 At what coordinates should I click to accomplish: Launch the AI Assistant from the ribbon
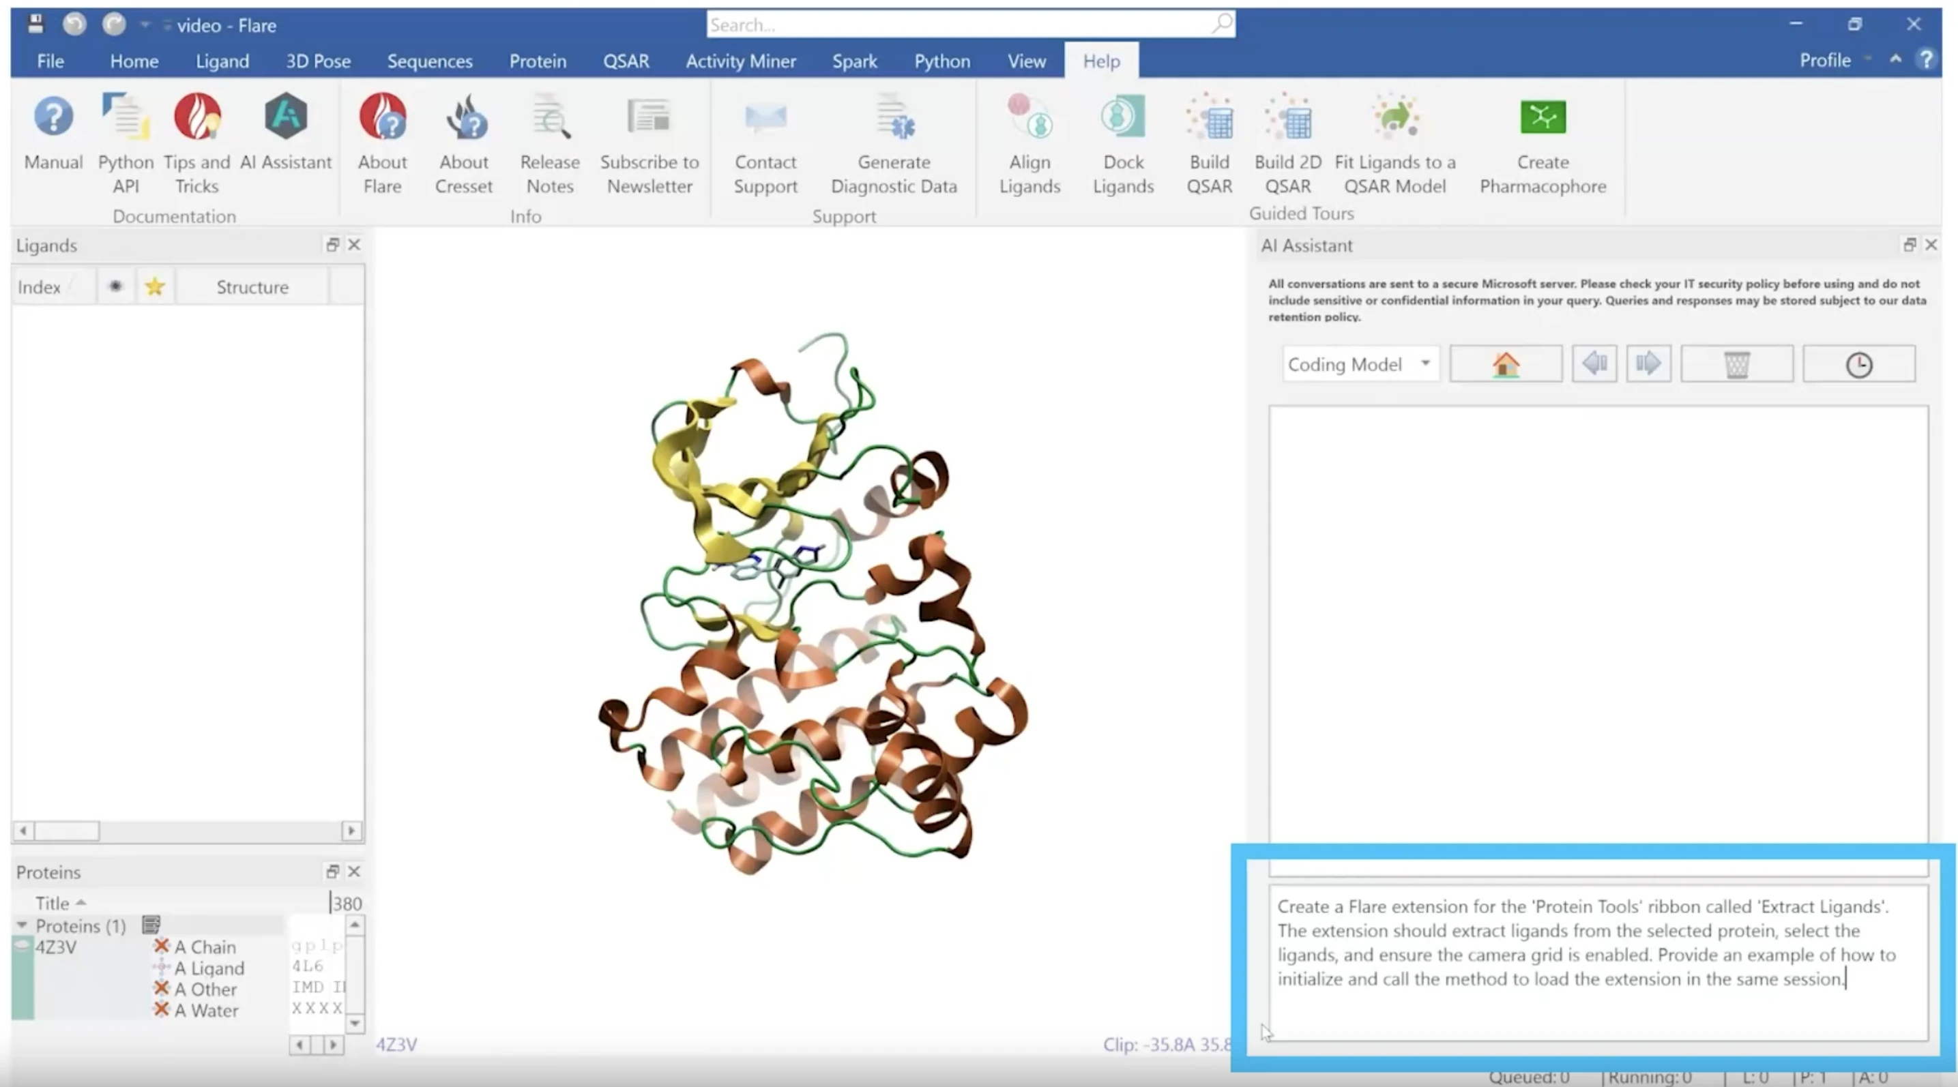[286, 133]
